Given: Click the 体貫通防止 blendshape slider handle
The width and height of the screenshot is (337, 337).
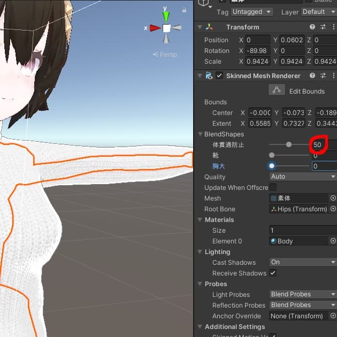Looking at the screenshot, I should click(x=289, y=144).
